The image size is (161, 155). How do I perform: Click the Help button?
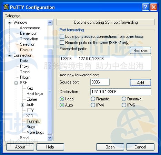pos(50,147)
